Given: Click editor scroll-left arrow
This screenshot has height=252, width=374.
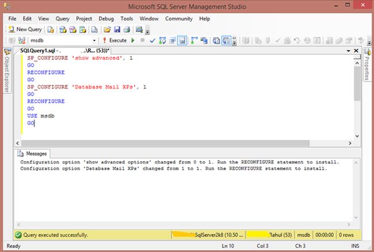Looking at the screenshot, I should [x=17, y=143].
